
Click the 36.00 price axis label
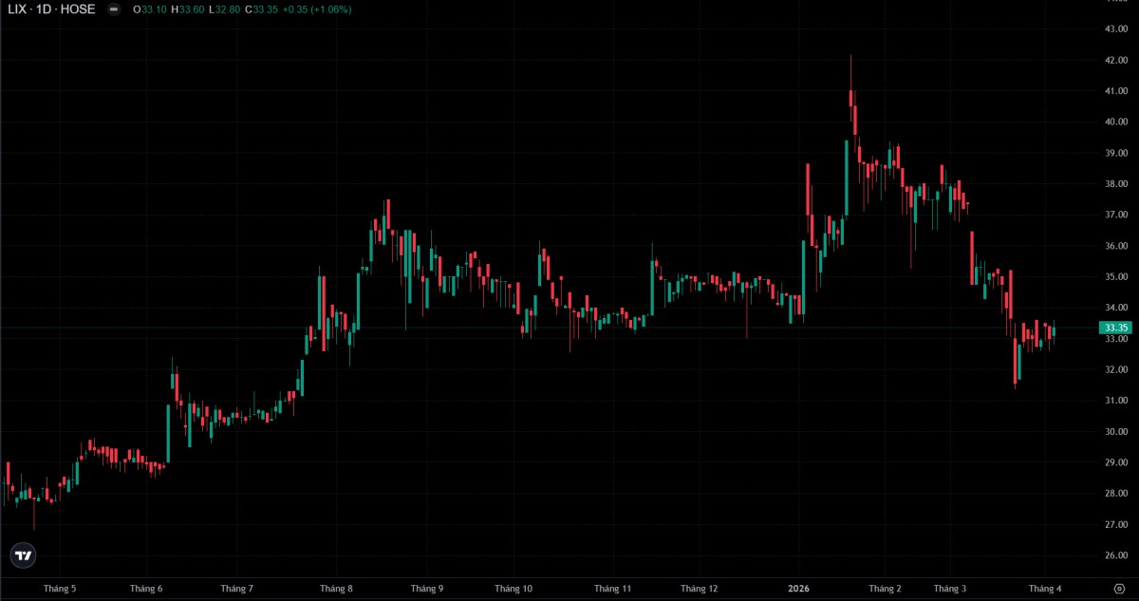pos(1116,246)
